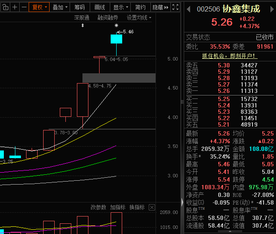Open the 复权 dropdown

point(39,7)
